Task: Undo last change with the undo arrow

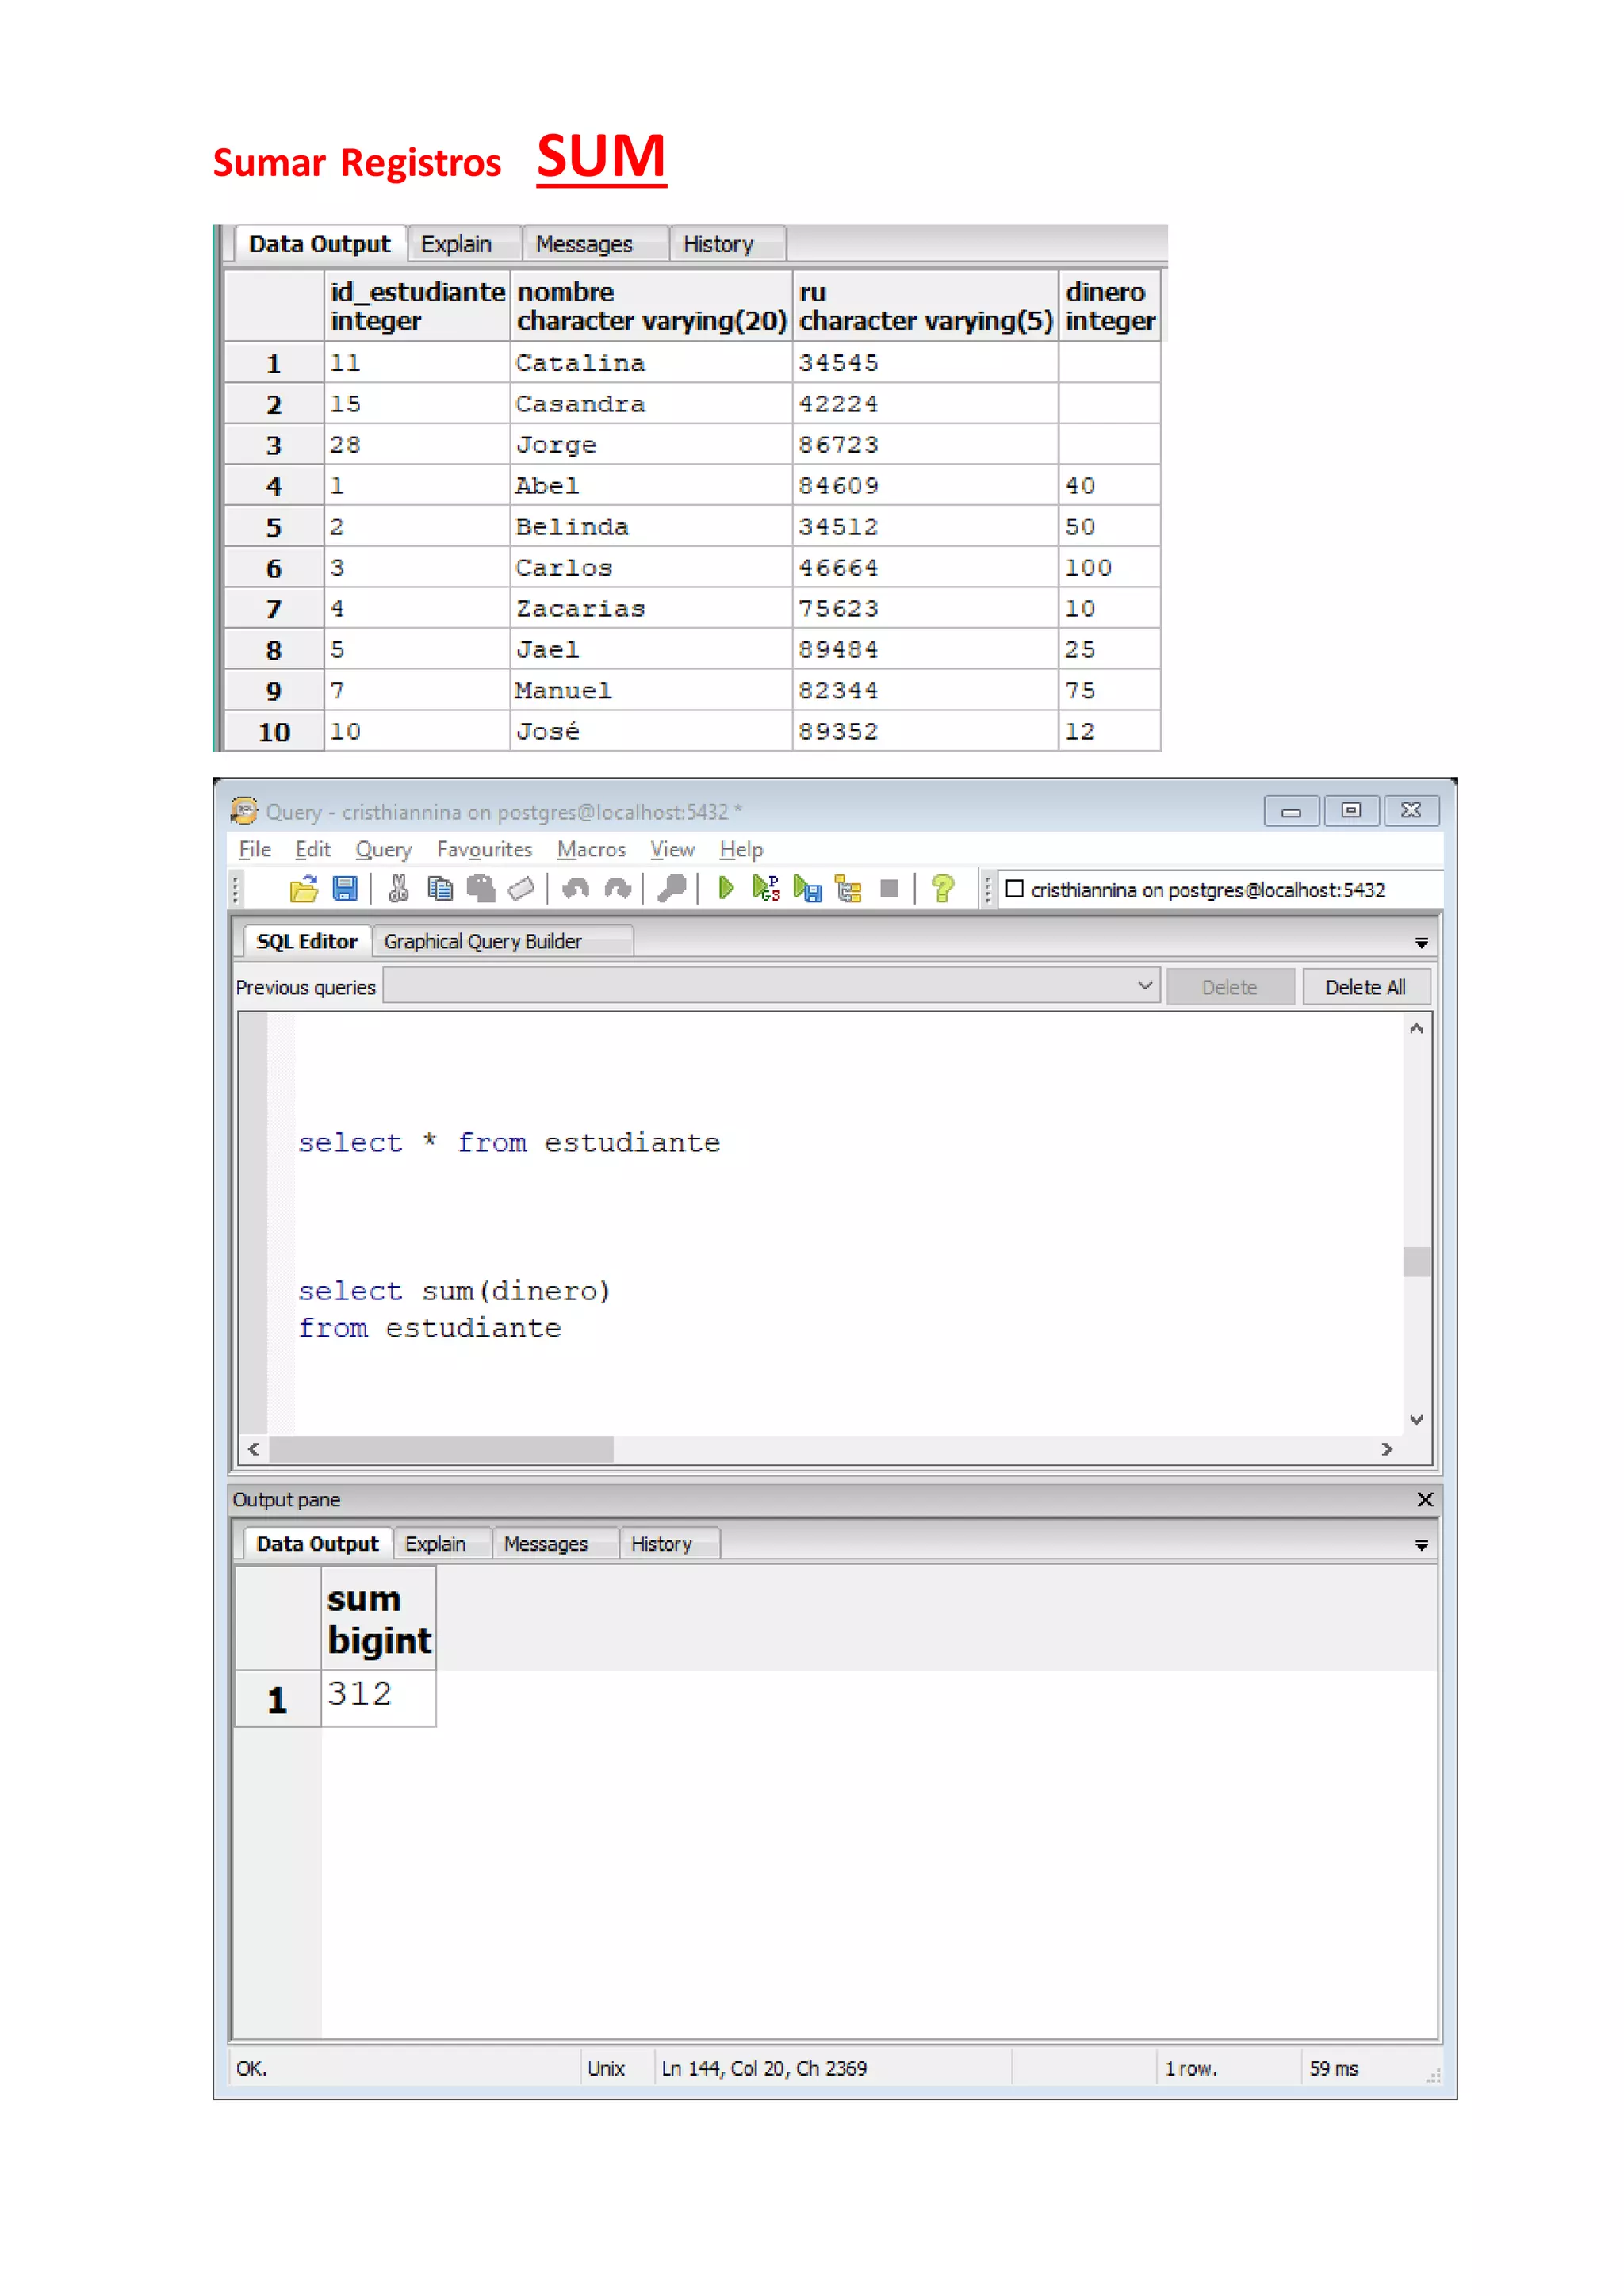Action: coord(575,889)
